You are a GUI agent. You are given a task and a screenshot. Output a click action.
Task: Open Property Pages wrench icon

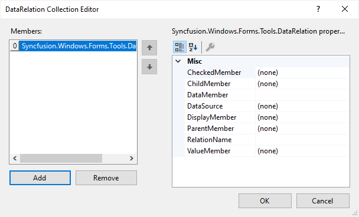pos(210,47)
